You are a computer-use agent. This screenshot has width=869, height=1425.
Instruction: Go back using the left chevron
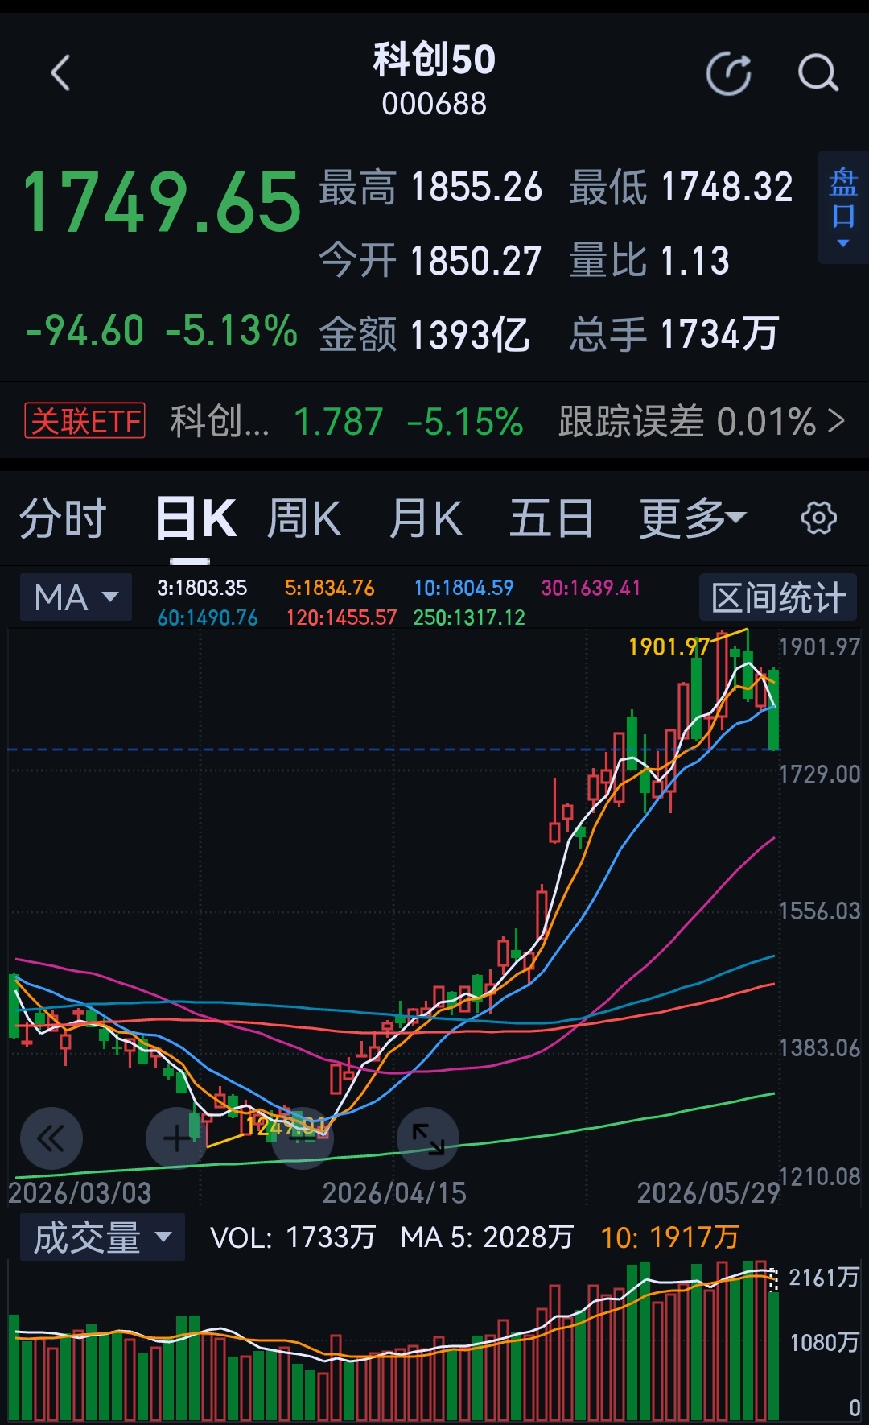coord(61,73)
